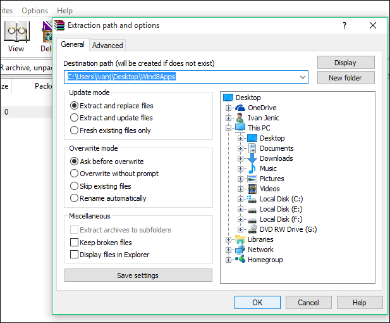390x323 pixels.
Task: Open the Help menu in WinRAR
Action: coord(64,11)
